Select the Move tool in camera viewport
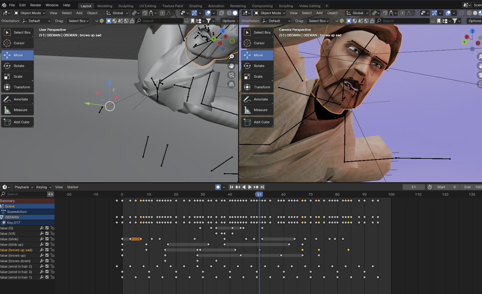This screenshot has height=294, width=482. pos(257,55)
